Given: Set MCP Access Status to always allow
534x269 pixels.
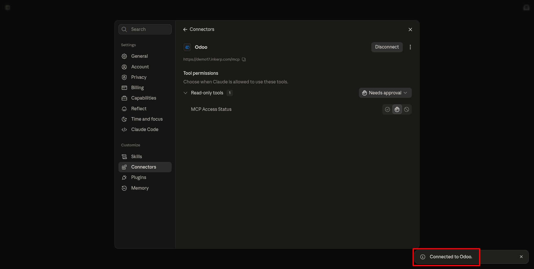Looking at the screenshot, I should [x=387, y=109].
